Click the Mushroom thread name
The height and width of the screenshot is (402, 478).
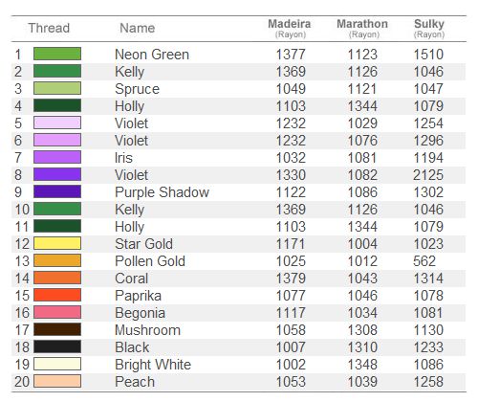coord(147,330)
